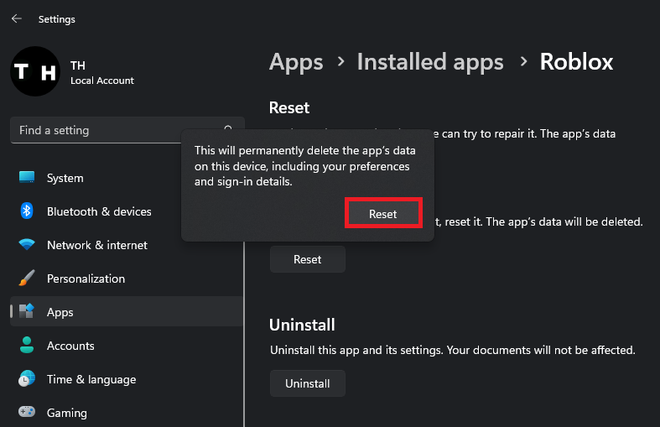Go back using the back arrow

tap(17, 18)
